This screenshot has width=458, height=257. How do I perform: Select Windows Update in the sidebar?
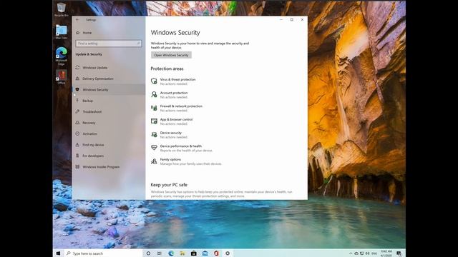109,68
